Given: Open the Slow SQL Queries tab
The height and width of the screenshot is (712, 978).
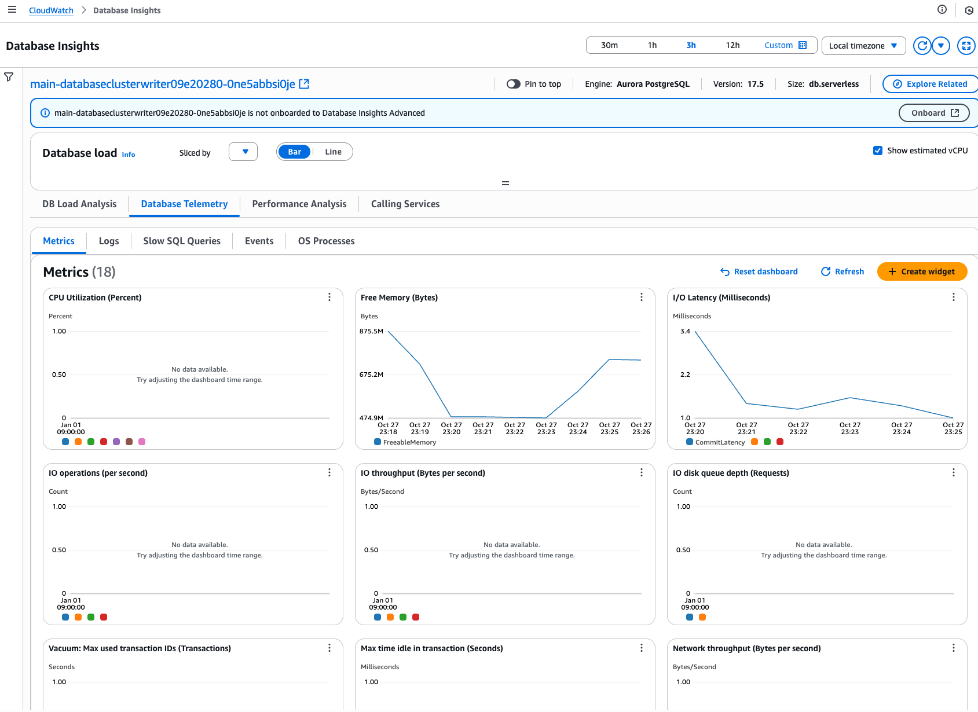Looking at the screenshot, I should coord(182,241).
